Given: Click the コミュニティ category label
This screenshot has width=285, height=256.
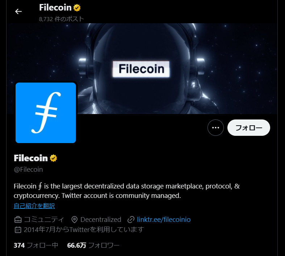Looking at the screenshot, I should 44,220.
